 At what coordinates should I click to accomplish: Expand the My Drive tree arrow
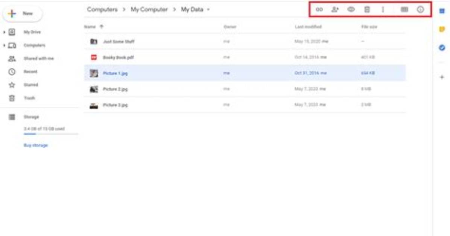point(4,32)
